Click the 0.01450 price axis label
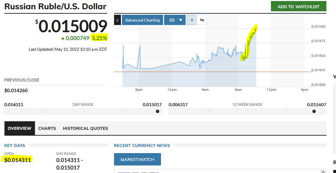This screenshot has height=173, width=336. coord(318,56)
